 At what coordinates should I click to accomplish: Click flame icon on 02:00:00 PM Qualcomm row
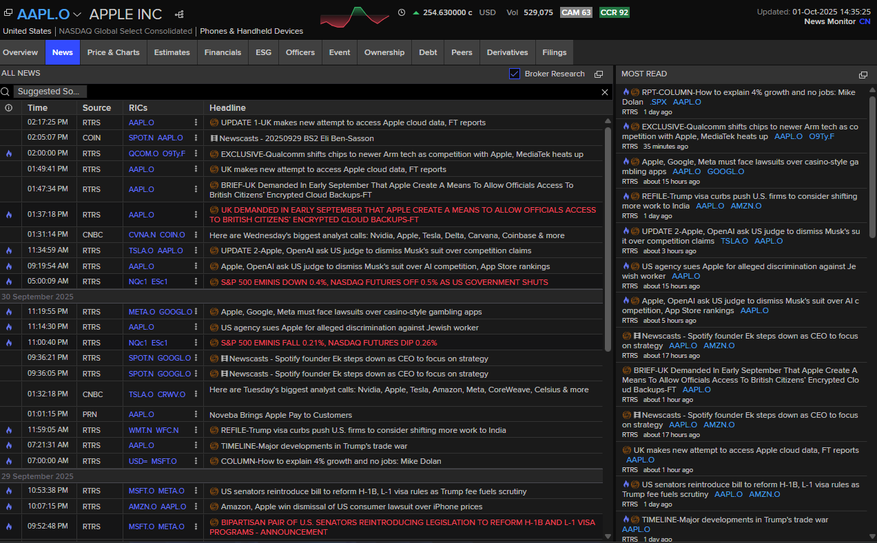point(9,153)
